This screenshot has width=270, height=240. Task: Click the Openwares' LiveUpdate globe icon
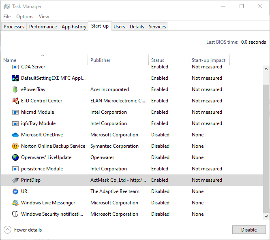[x=15, y=157]
